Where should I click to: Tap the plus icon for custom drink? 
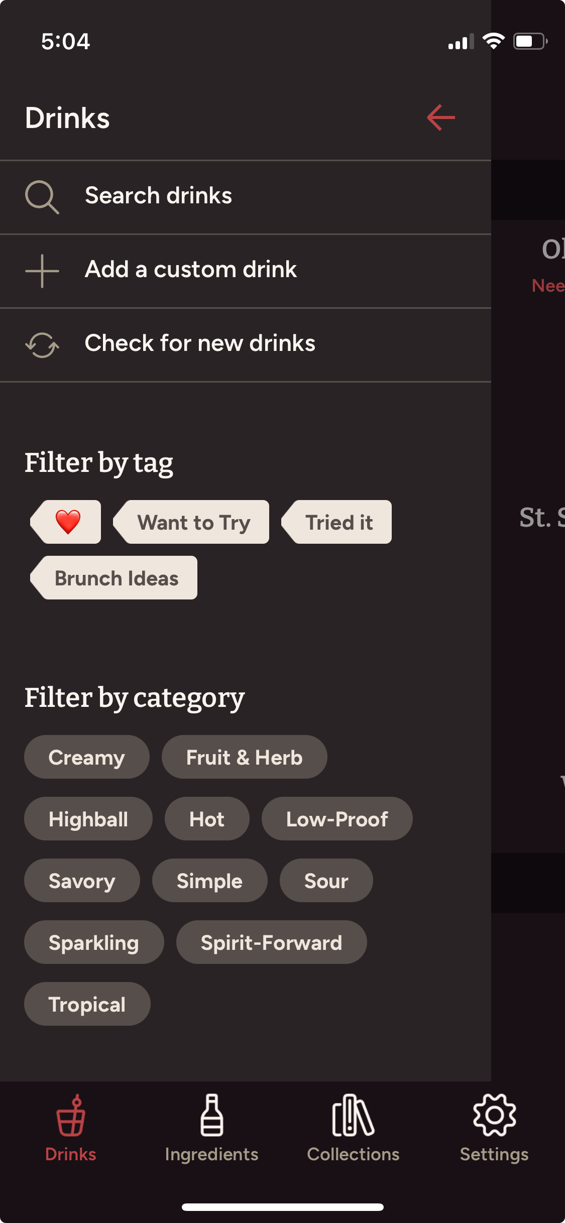42,271
